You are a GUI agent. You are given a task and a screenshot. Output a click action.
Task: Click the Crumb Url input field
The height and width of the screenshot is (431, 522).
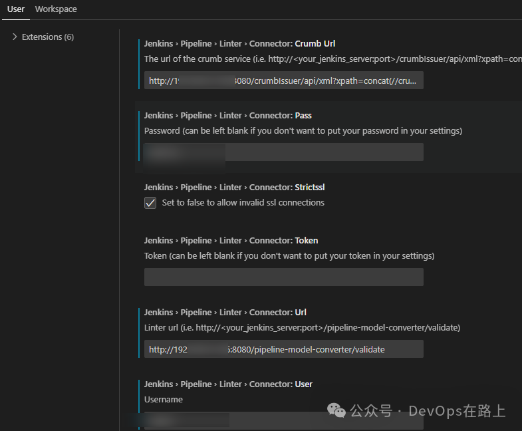[x=284, y=80]
